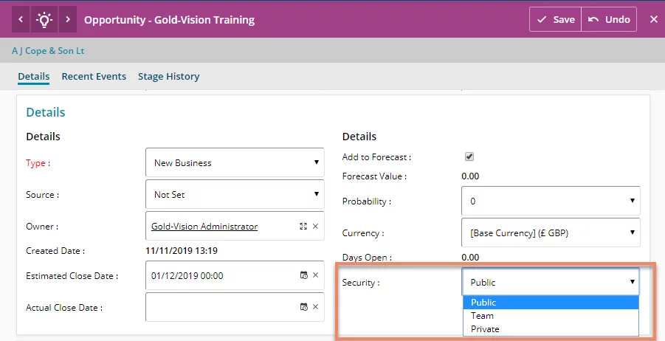Open calendar for Actual Close Date
Screen dimensions: 665x341
click(303, 307)
